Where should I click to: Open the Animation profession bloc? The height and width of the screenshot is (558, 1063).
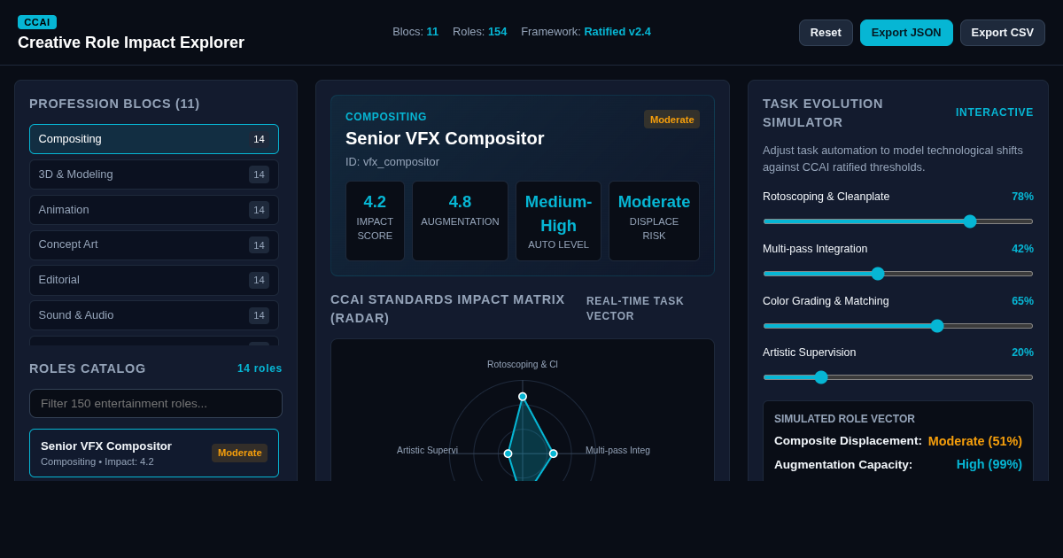(154, 210)
